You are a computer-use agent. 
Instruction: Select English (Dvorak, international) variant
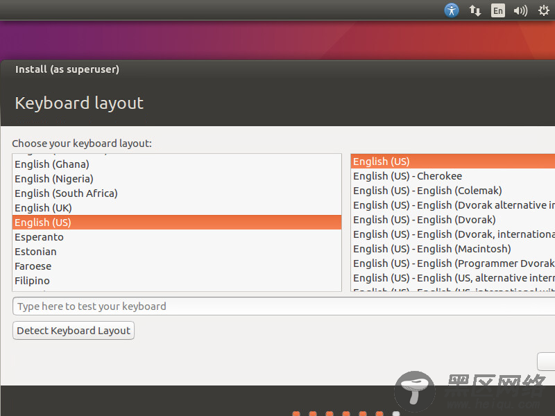click(x=453, y=234)
